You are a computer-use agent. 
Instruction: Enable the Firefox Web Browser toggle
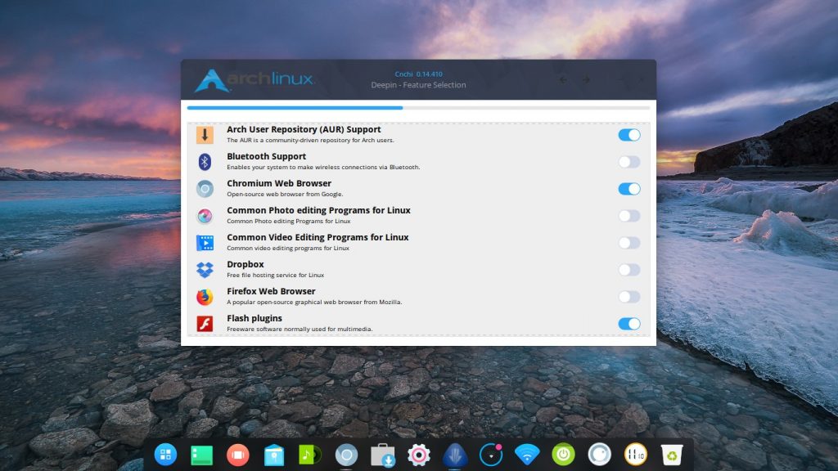tap(629, 297)
